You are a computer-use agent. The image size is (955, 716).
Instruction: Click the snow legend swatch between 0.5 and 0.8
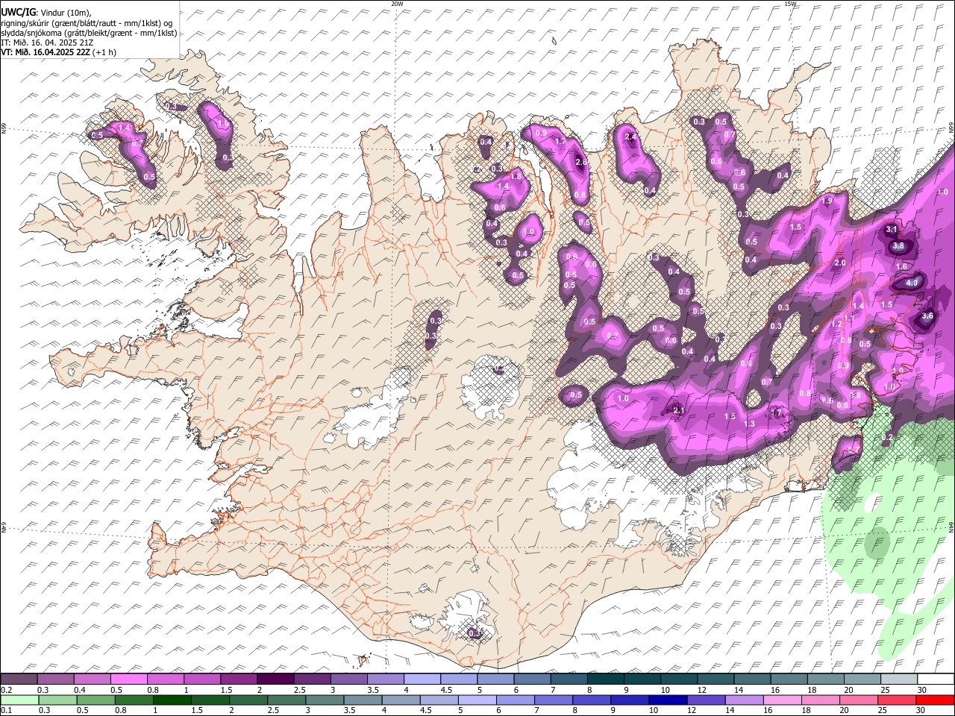click(128, 679)
